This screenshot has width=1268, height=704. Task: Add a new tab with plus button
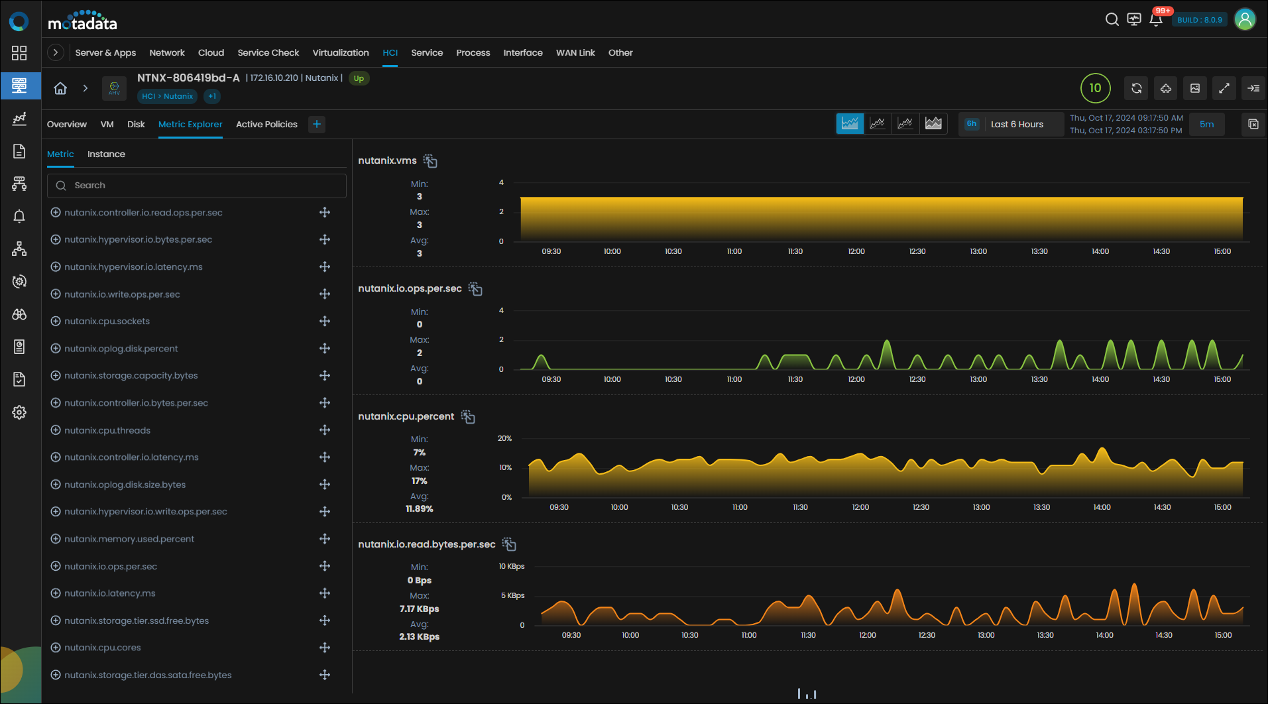[x=317, y=124]
